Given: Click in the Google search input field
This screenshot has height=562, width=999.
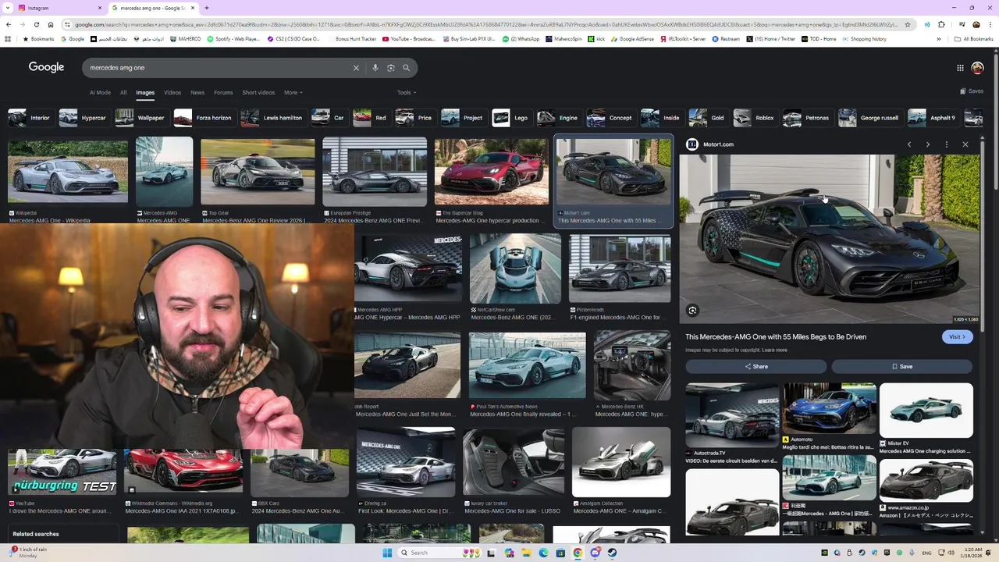Looking at the screenshot, I should tap(219, 68).
